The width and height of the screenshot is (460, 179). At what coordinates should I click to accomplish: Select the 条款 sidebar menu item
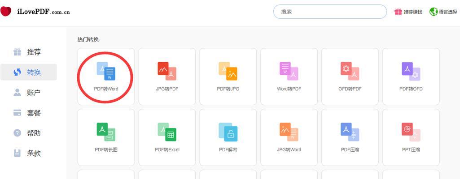click(28, 153)
